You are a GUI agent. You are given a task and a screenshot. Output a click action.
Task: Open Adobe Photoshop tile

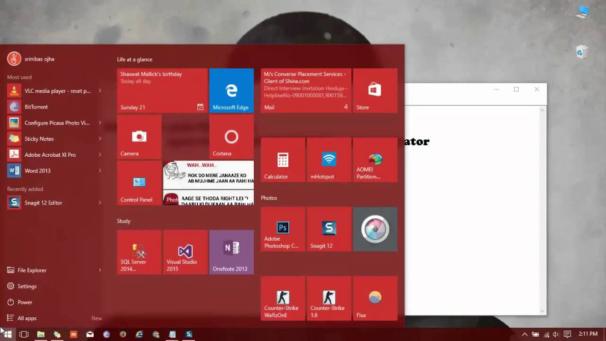(x=283, y=229)
